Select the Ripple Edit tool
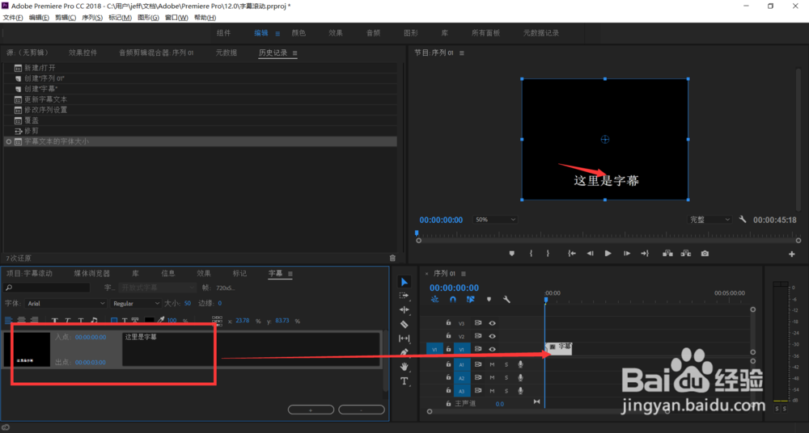This screenshot has width=809, height=433. pos(404,309)
